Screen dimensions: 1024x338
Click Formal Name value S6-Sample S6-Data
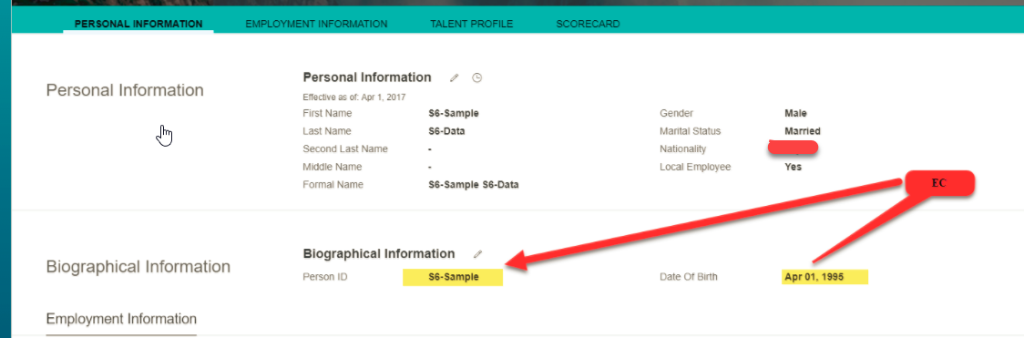(474, 185)
